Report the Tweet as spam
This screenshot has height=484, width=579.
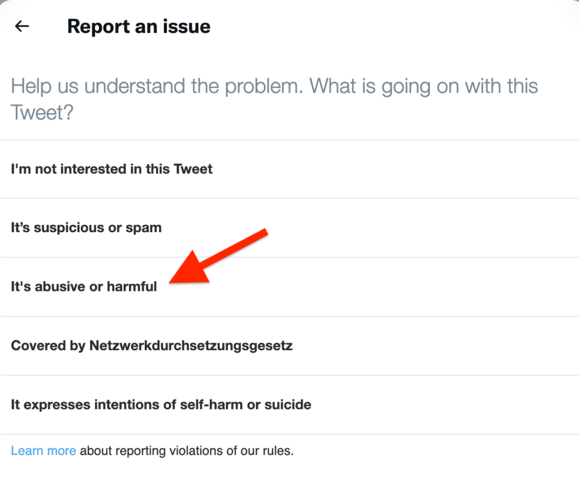click(86, 228)
